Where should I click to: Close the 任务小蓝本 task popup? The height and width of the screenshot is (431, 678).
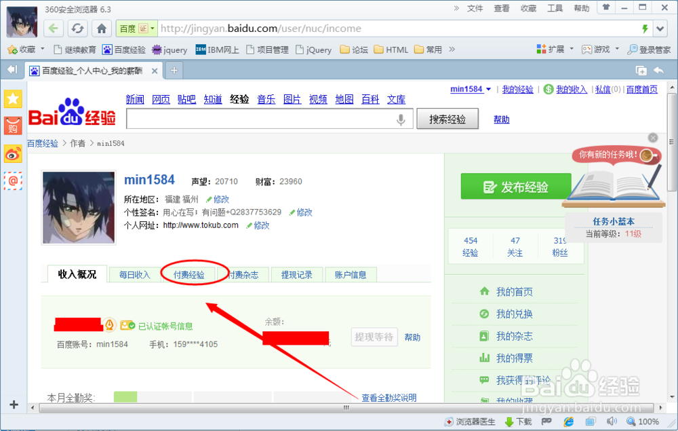coord(653,138)
